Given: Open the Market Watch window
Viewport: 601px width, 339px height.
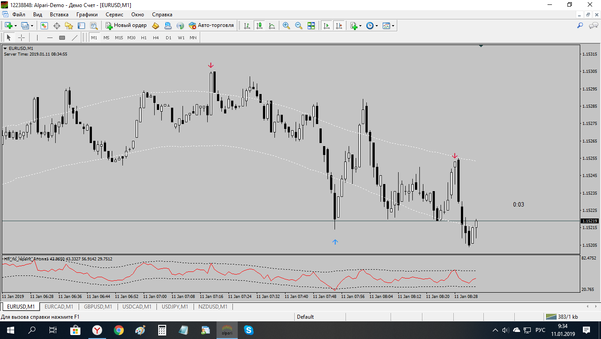Looking at the screenshot, I should tap(44, 26).
